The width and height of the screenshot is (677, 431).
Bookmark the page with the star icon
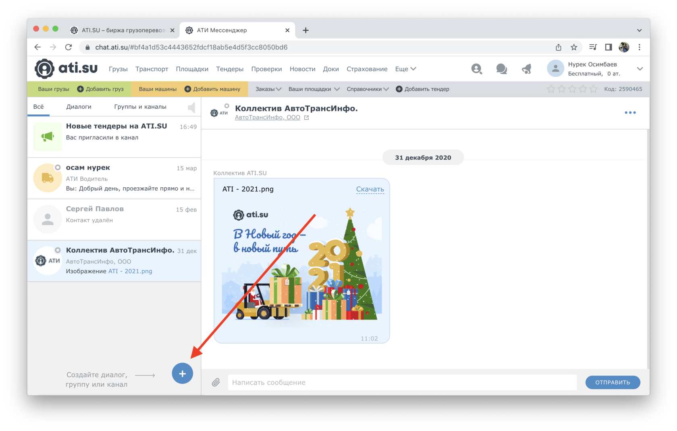point(574,47)
